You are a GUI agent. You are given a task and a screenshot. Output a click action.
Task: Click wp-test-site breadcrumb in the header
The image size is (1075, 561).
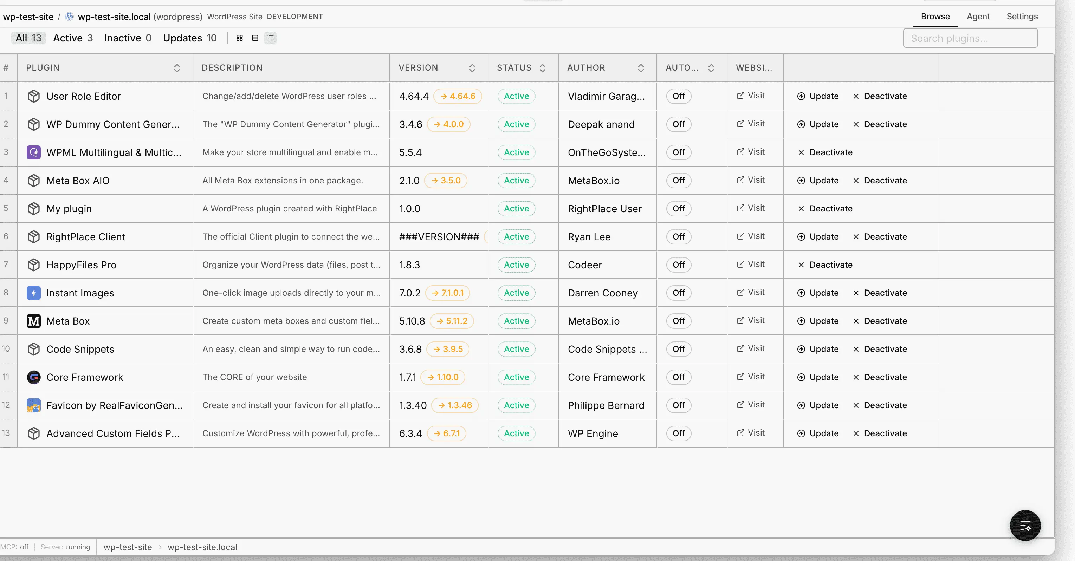click(28, 17)
